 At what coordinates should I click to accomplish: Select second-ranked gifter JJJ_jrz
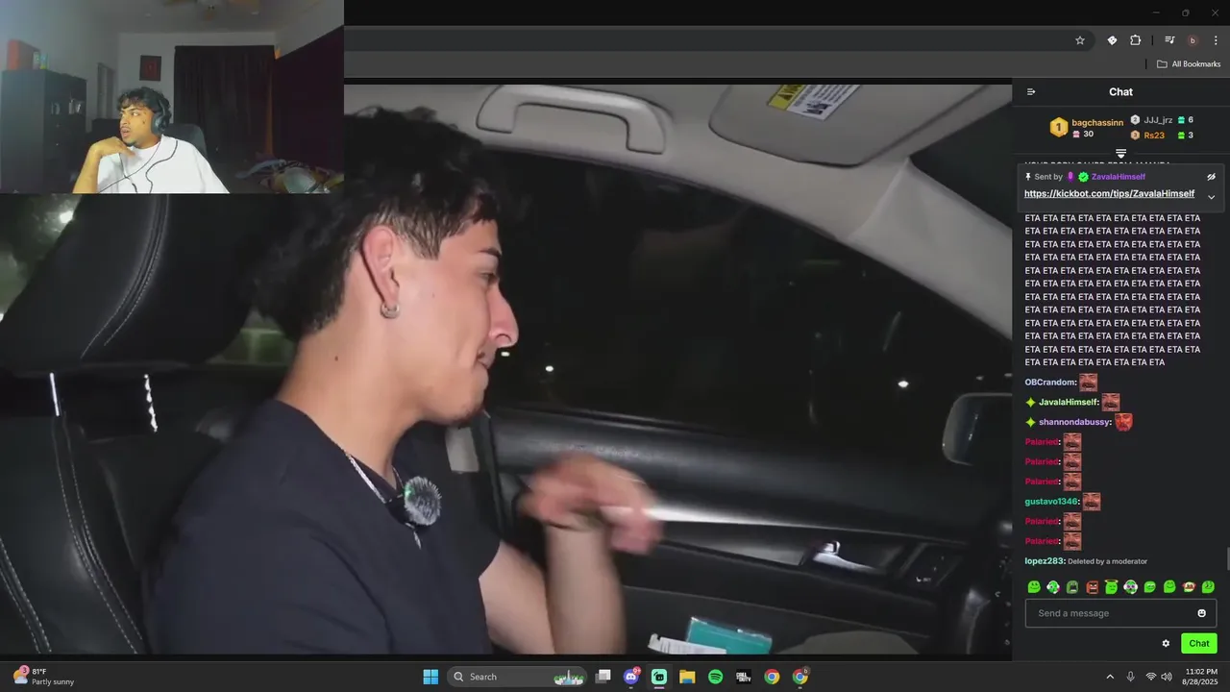(x=1158, y=120)
